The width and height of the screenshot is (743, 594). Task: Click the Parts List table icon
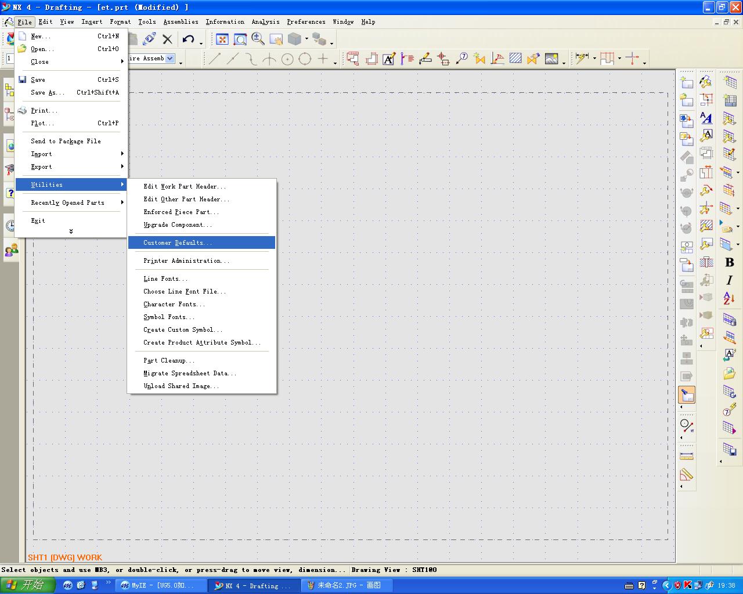[730, 100]
